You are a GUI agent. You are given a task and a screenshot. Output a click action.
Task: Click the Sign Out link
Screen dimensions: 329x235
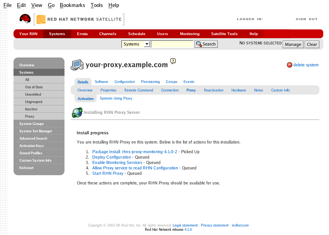click(307, 19)
